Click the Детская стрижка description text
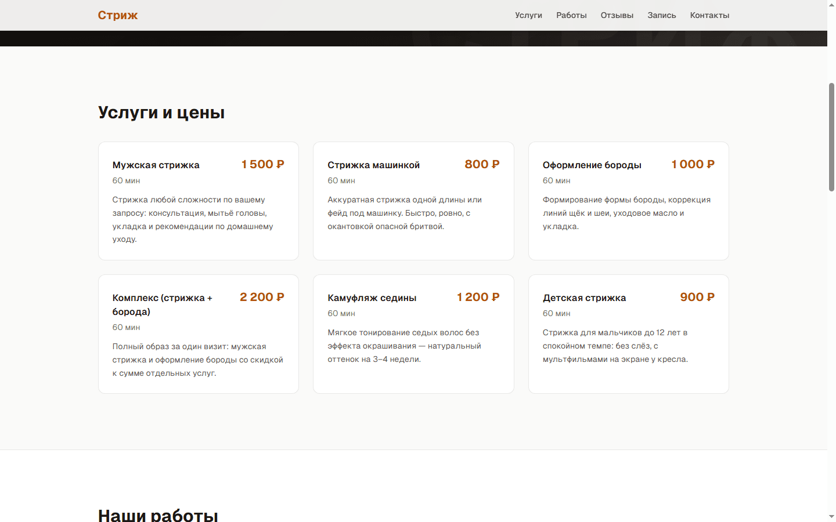Screen dimensions: 836x522 (615, 346)
